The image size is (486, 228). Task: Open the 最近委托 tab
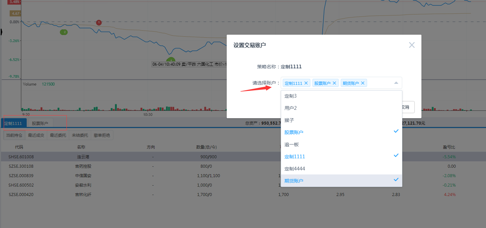coord(58,135)
